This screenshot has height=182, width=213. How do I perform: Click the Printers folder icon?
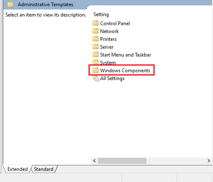tap(96, 39)
